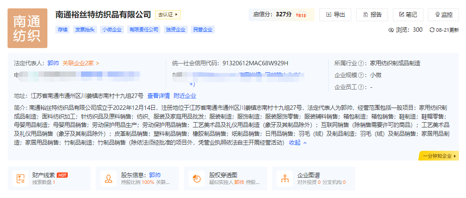
Task: Open 查看详情 address details link
Action: 159,96
